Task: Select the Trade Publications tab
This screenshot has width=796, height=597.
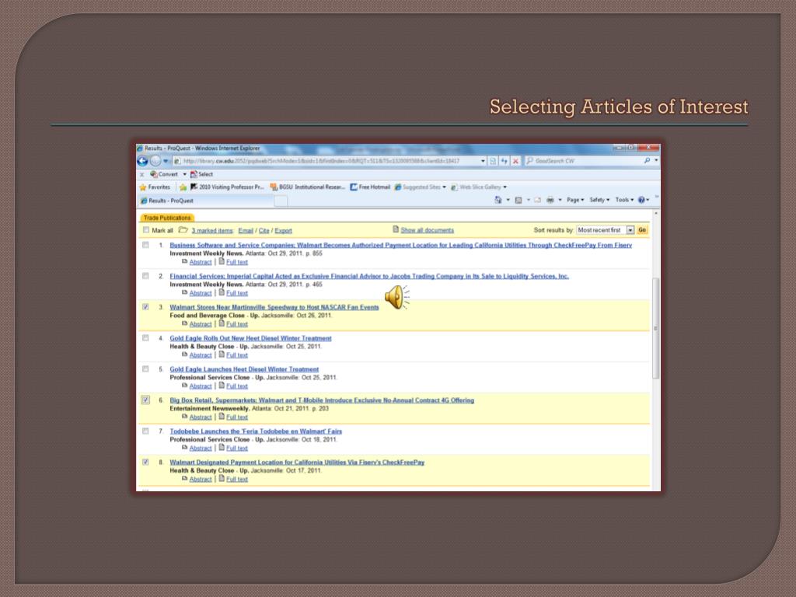Action: [167, 218]
